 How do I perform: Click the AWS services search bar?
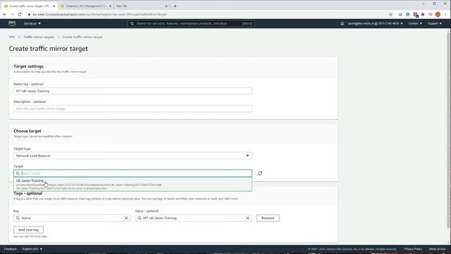[x=191, y=23]
